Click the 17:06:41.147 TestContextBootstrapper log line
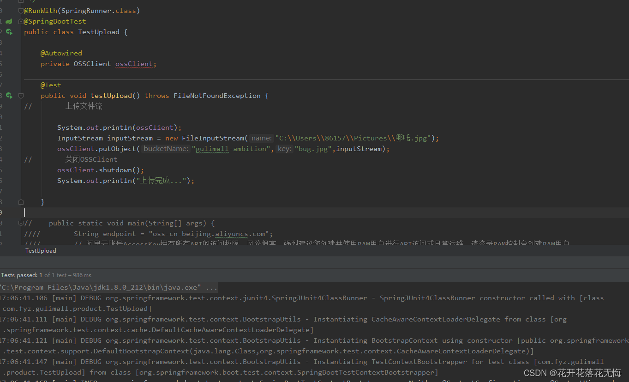The width and height of the screenshot is (629, 382). coord(302,362)
